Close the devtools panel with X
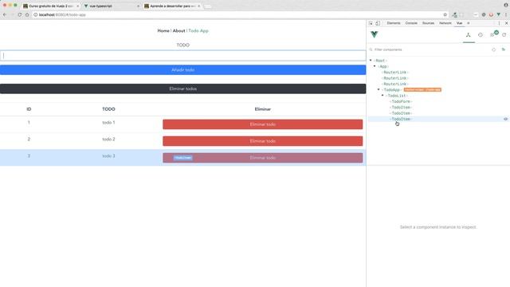This screenshot has height=287, width=510. [506, 23]
